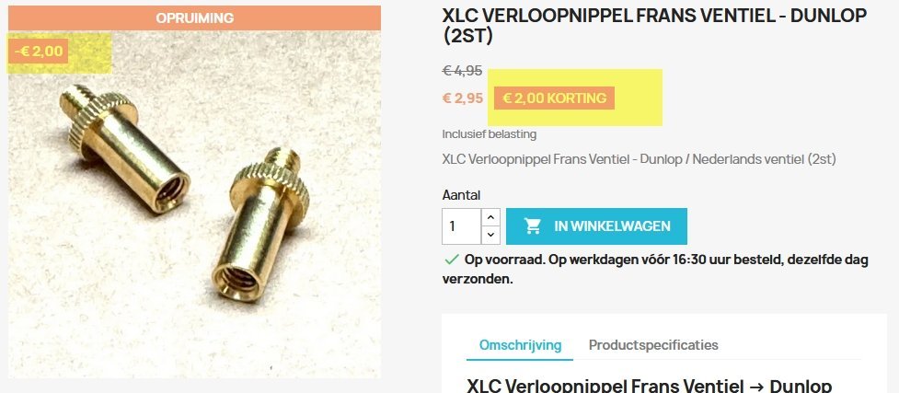Viewport: 899px width, 393px height.
Task: Click the Inclusief belasting tax note
Action: pyautogui.click(x=489, y=134)
